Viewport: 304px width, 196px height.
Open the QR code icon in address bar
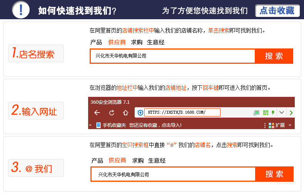coord(266,113)
